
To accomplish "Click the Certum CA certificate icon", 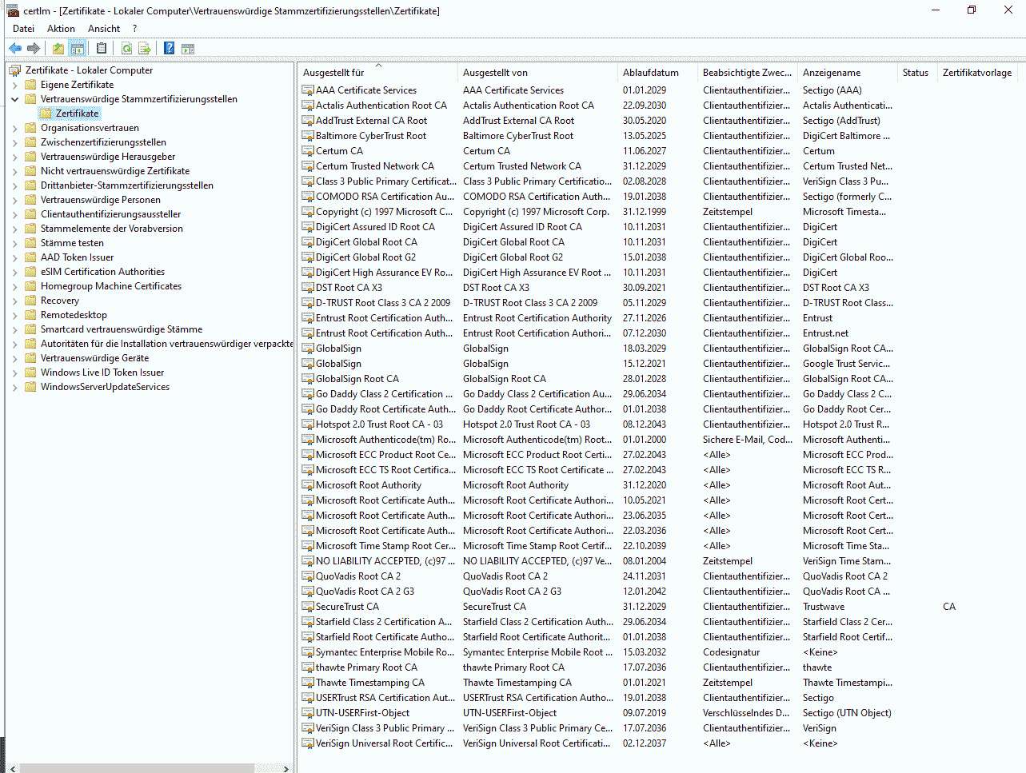I will pyautogui.click(x=308, y=151).
